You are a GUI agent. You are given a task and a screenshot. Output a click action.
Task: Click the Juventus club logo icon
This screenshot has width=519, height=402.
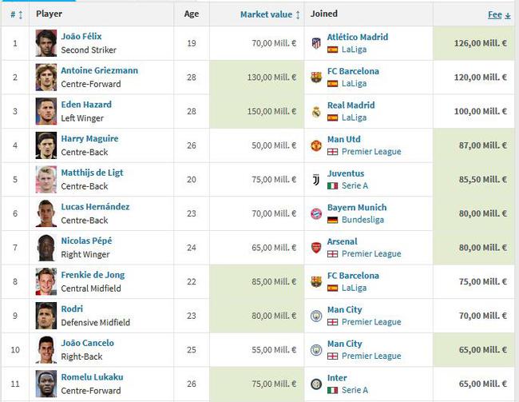(x=316, y=180)
